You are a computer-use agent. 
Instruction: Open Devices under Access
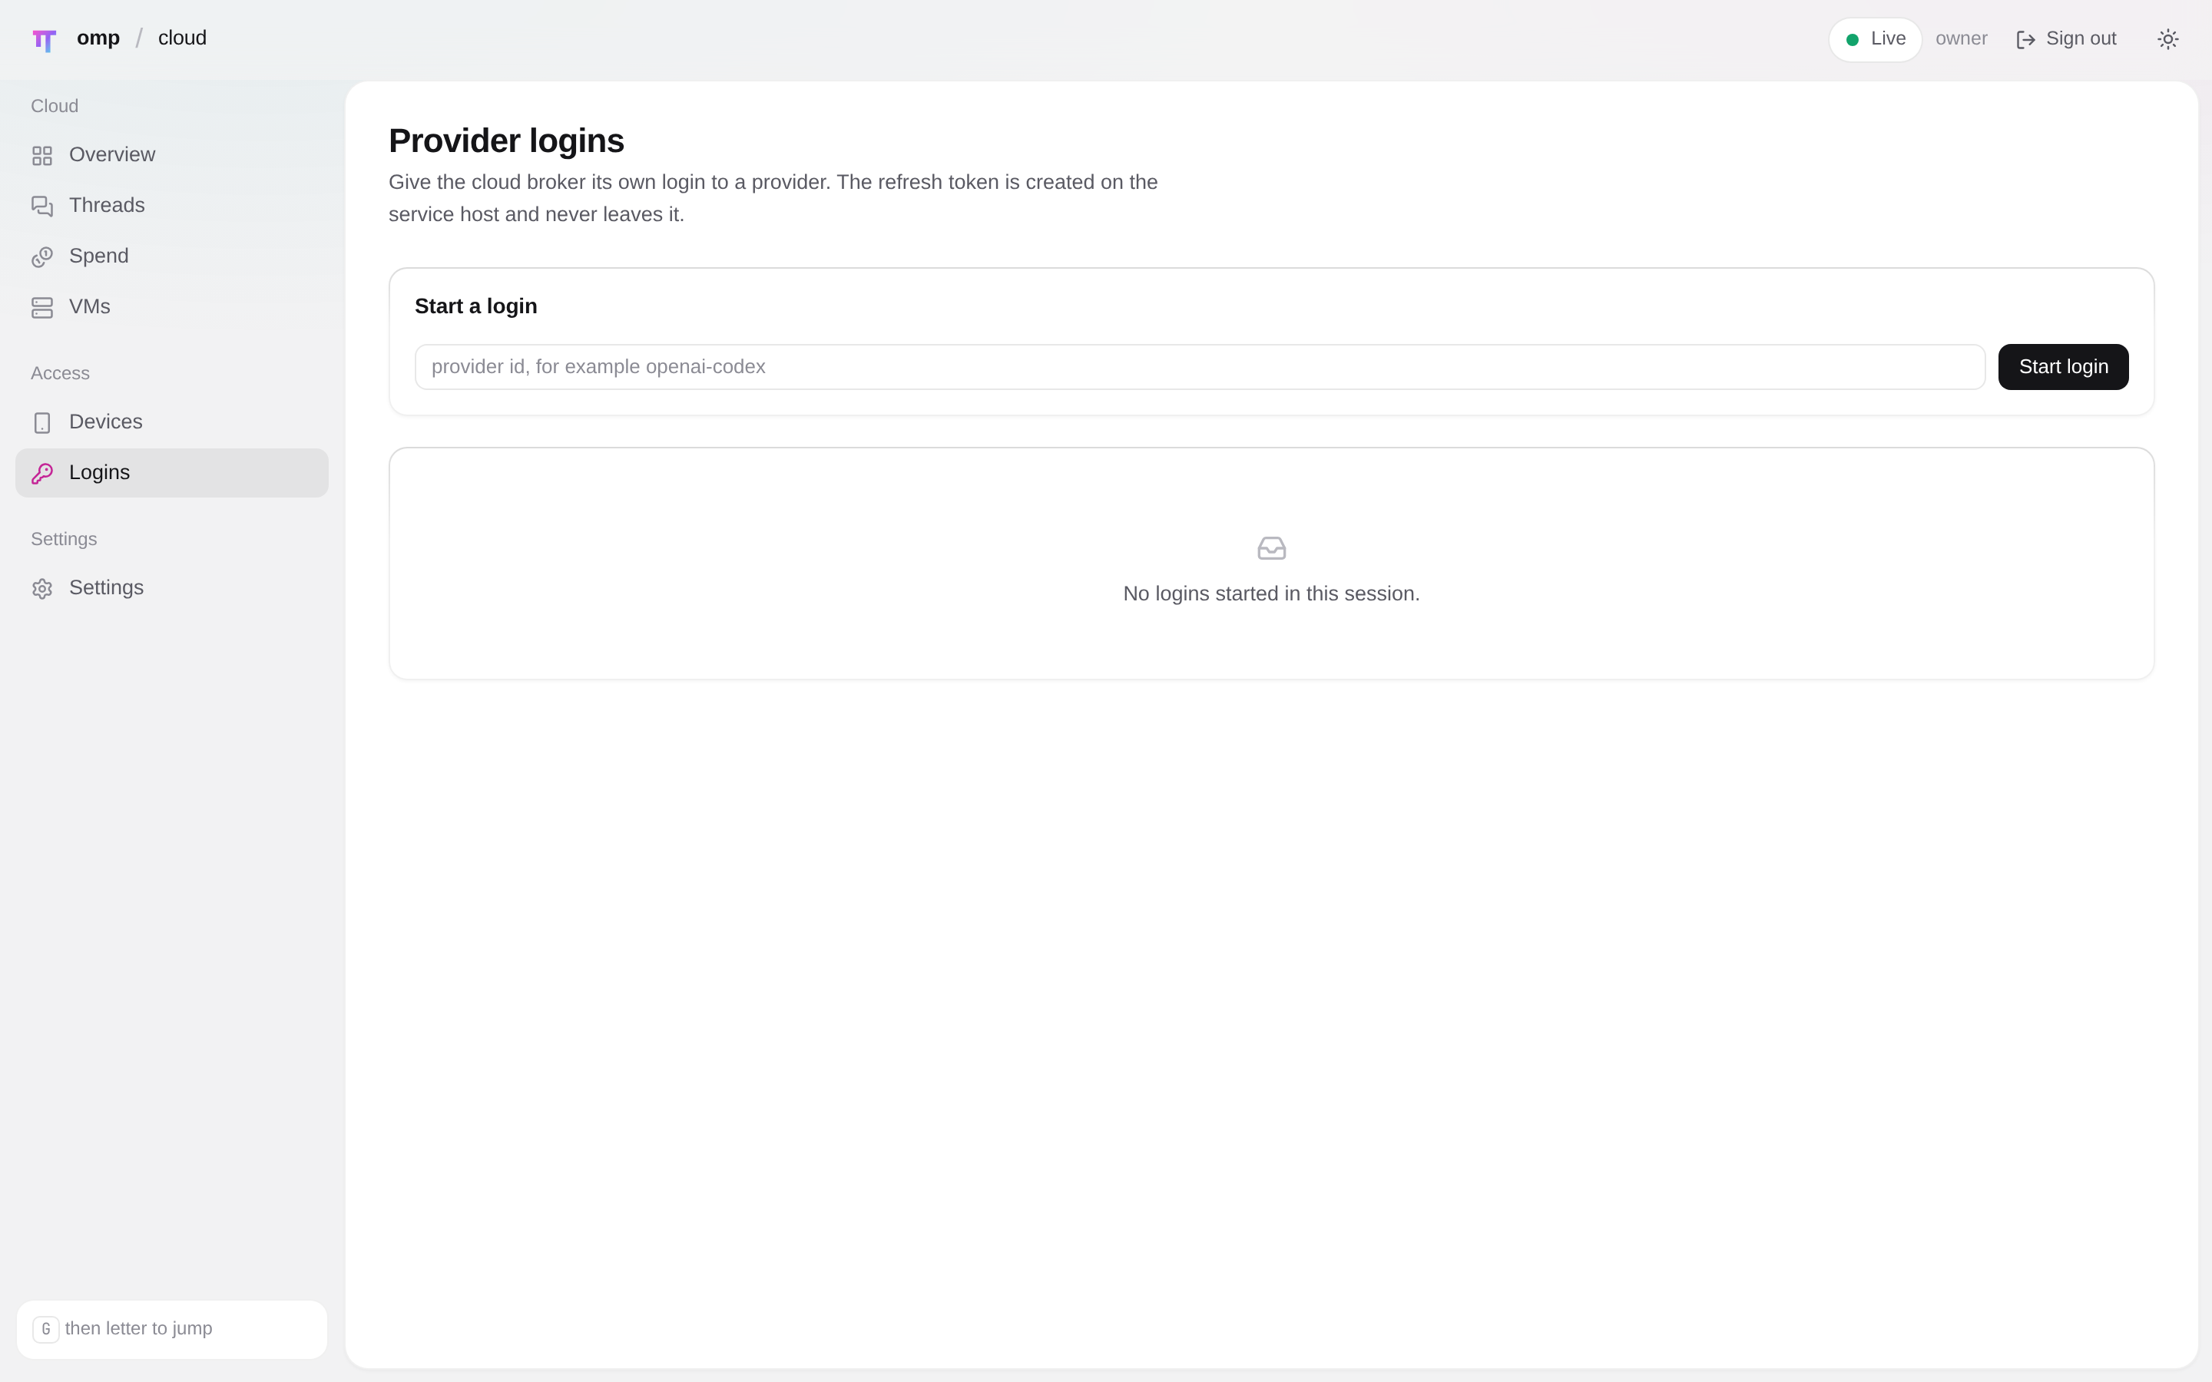(172, 422)
